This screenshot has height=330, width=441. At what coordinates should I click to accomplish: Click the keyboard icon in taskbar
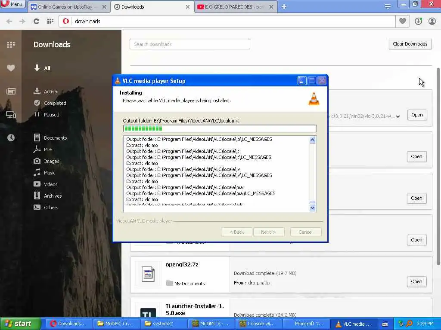(x=385, y=324)
